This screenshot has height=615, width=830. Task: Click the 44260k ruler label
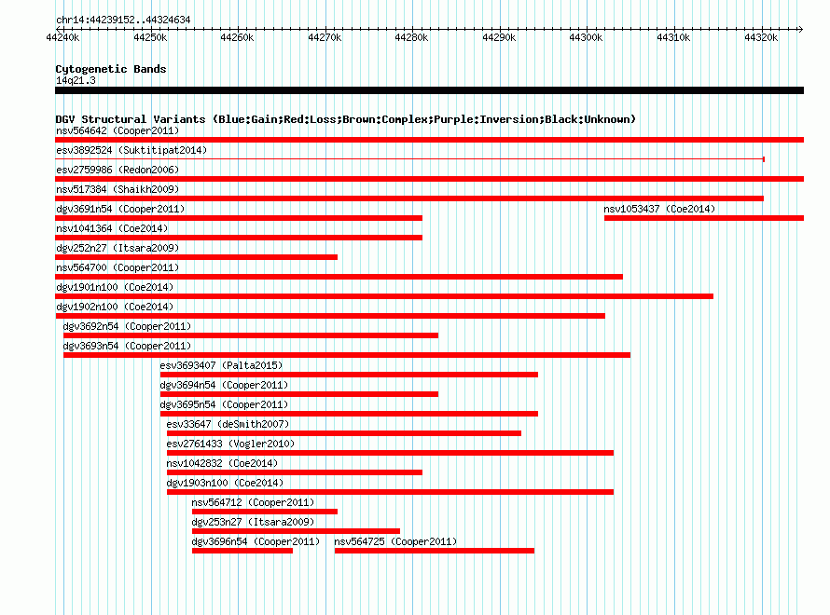237,37
